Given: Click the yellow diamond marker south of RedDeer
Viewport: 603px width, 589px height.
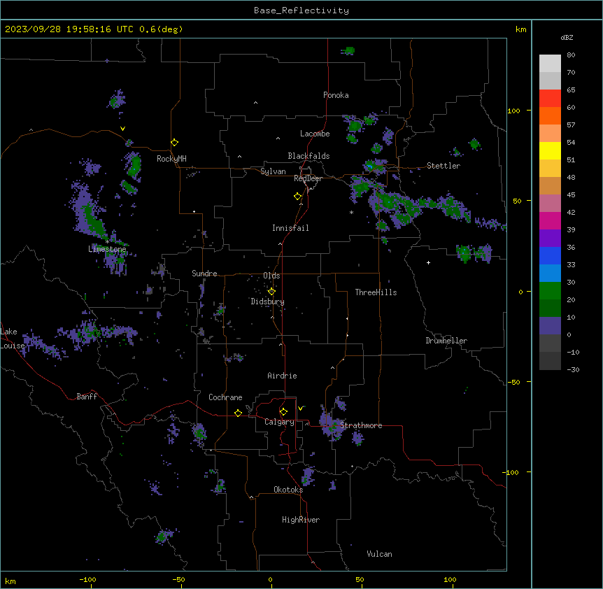Looking at the screenshot, I should 298,197.
